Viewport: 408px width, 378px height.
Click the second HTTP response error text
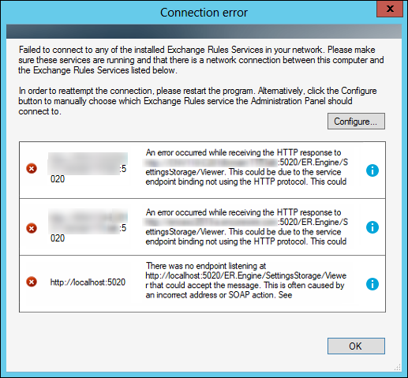[x=246, y=226]
